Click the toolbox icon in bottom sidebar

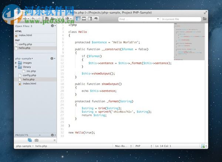[x=36, y=141]
